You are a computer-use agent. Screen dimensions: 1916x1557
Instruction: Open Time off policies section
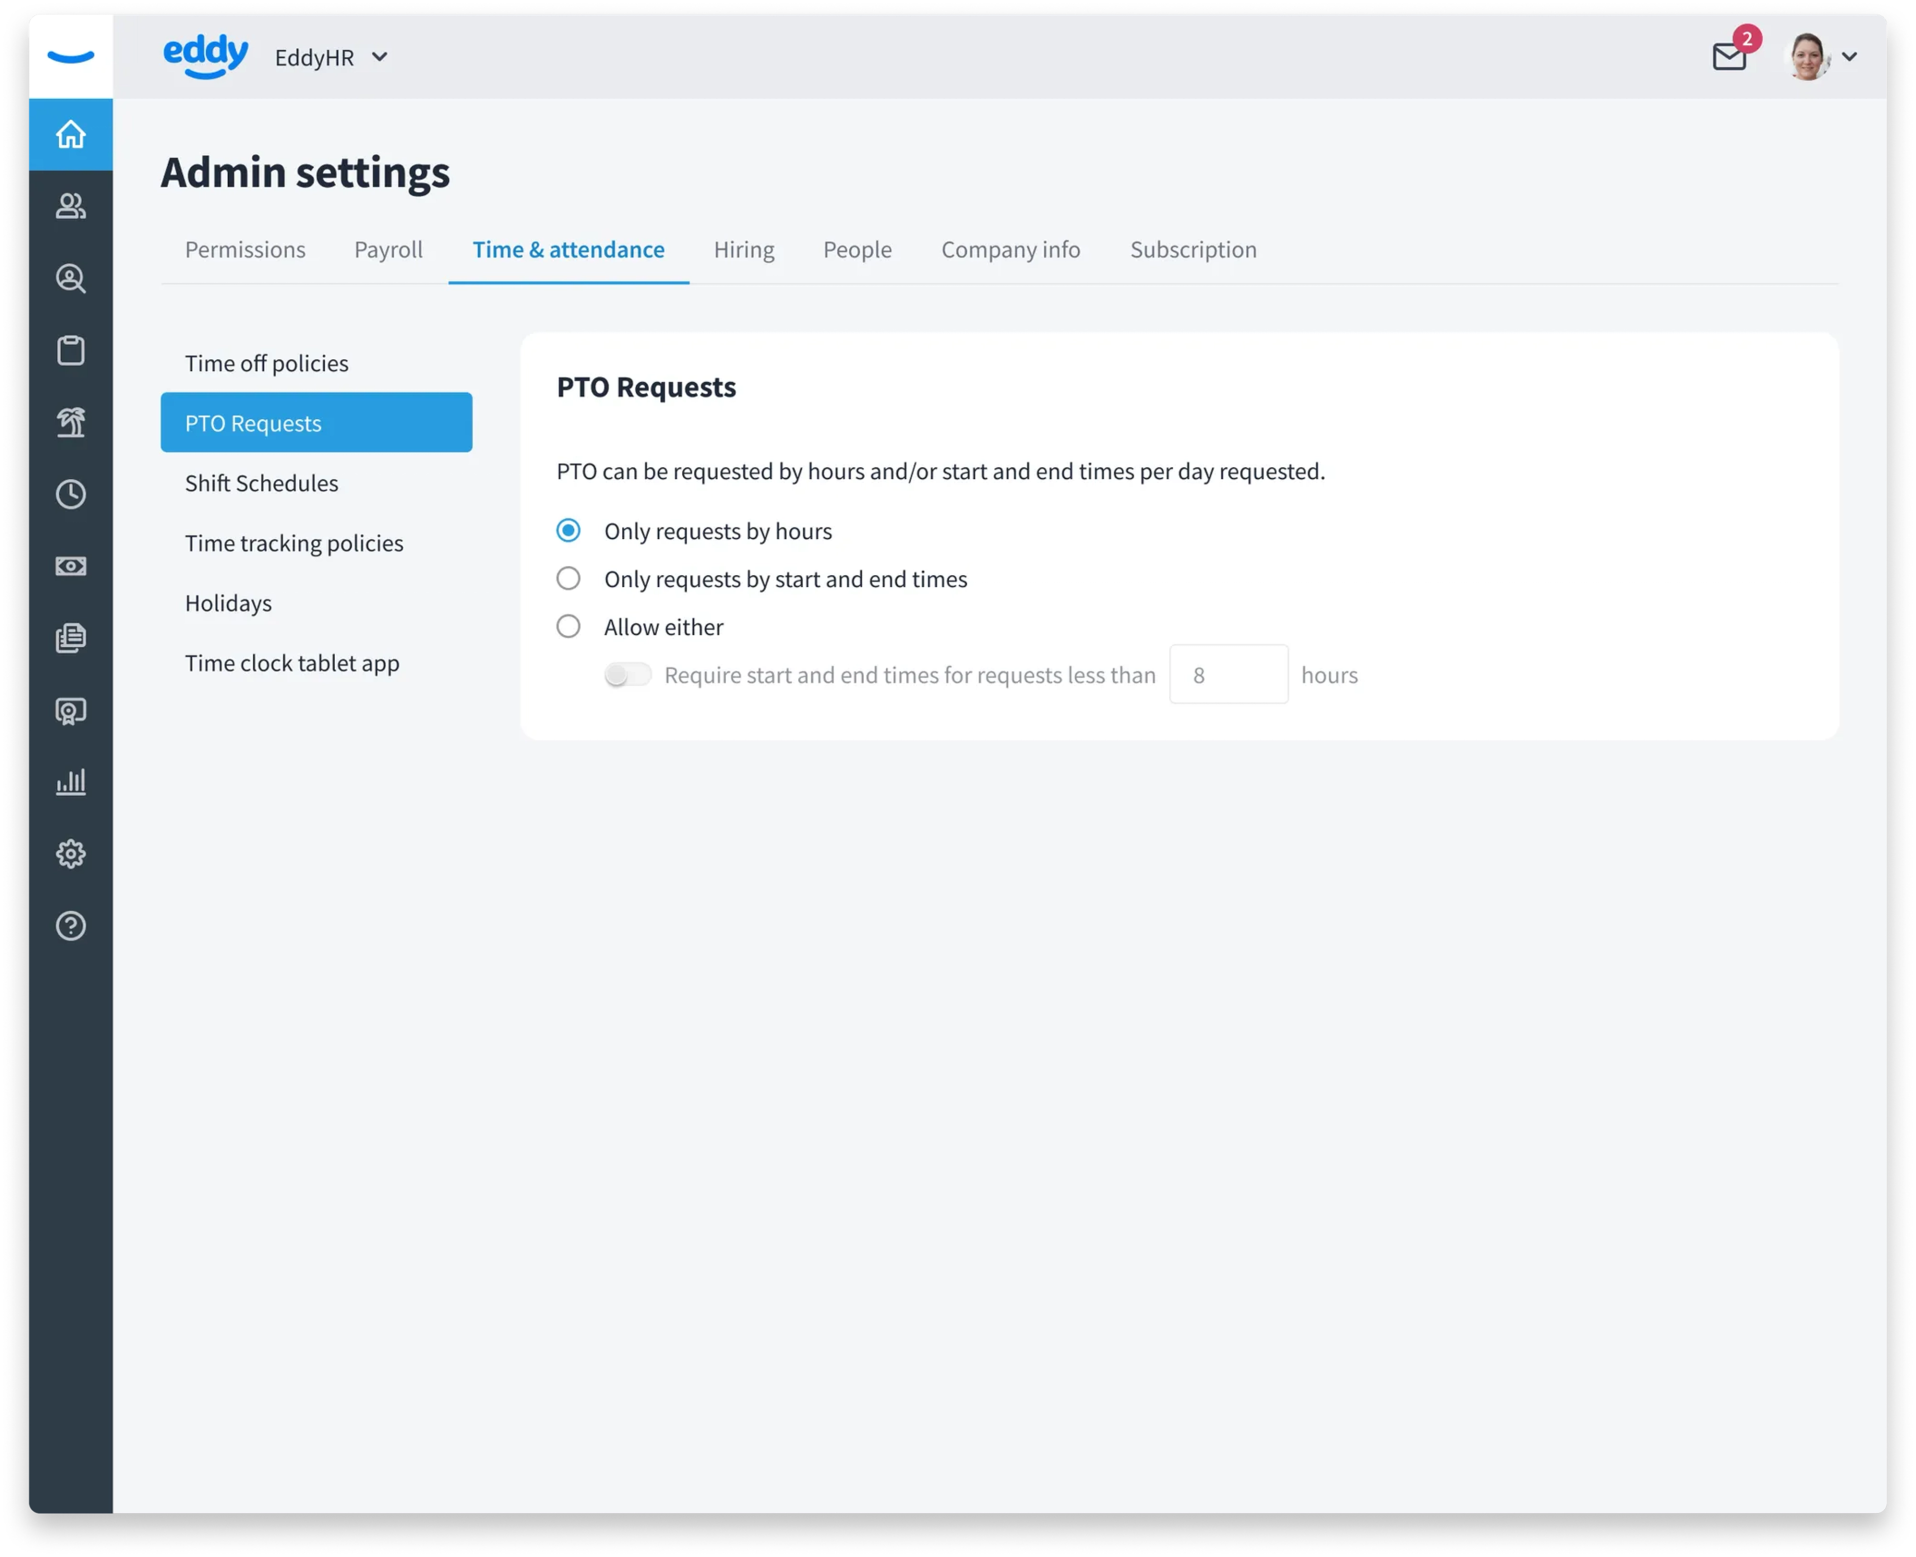click(316, 363)
